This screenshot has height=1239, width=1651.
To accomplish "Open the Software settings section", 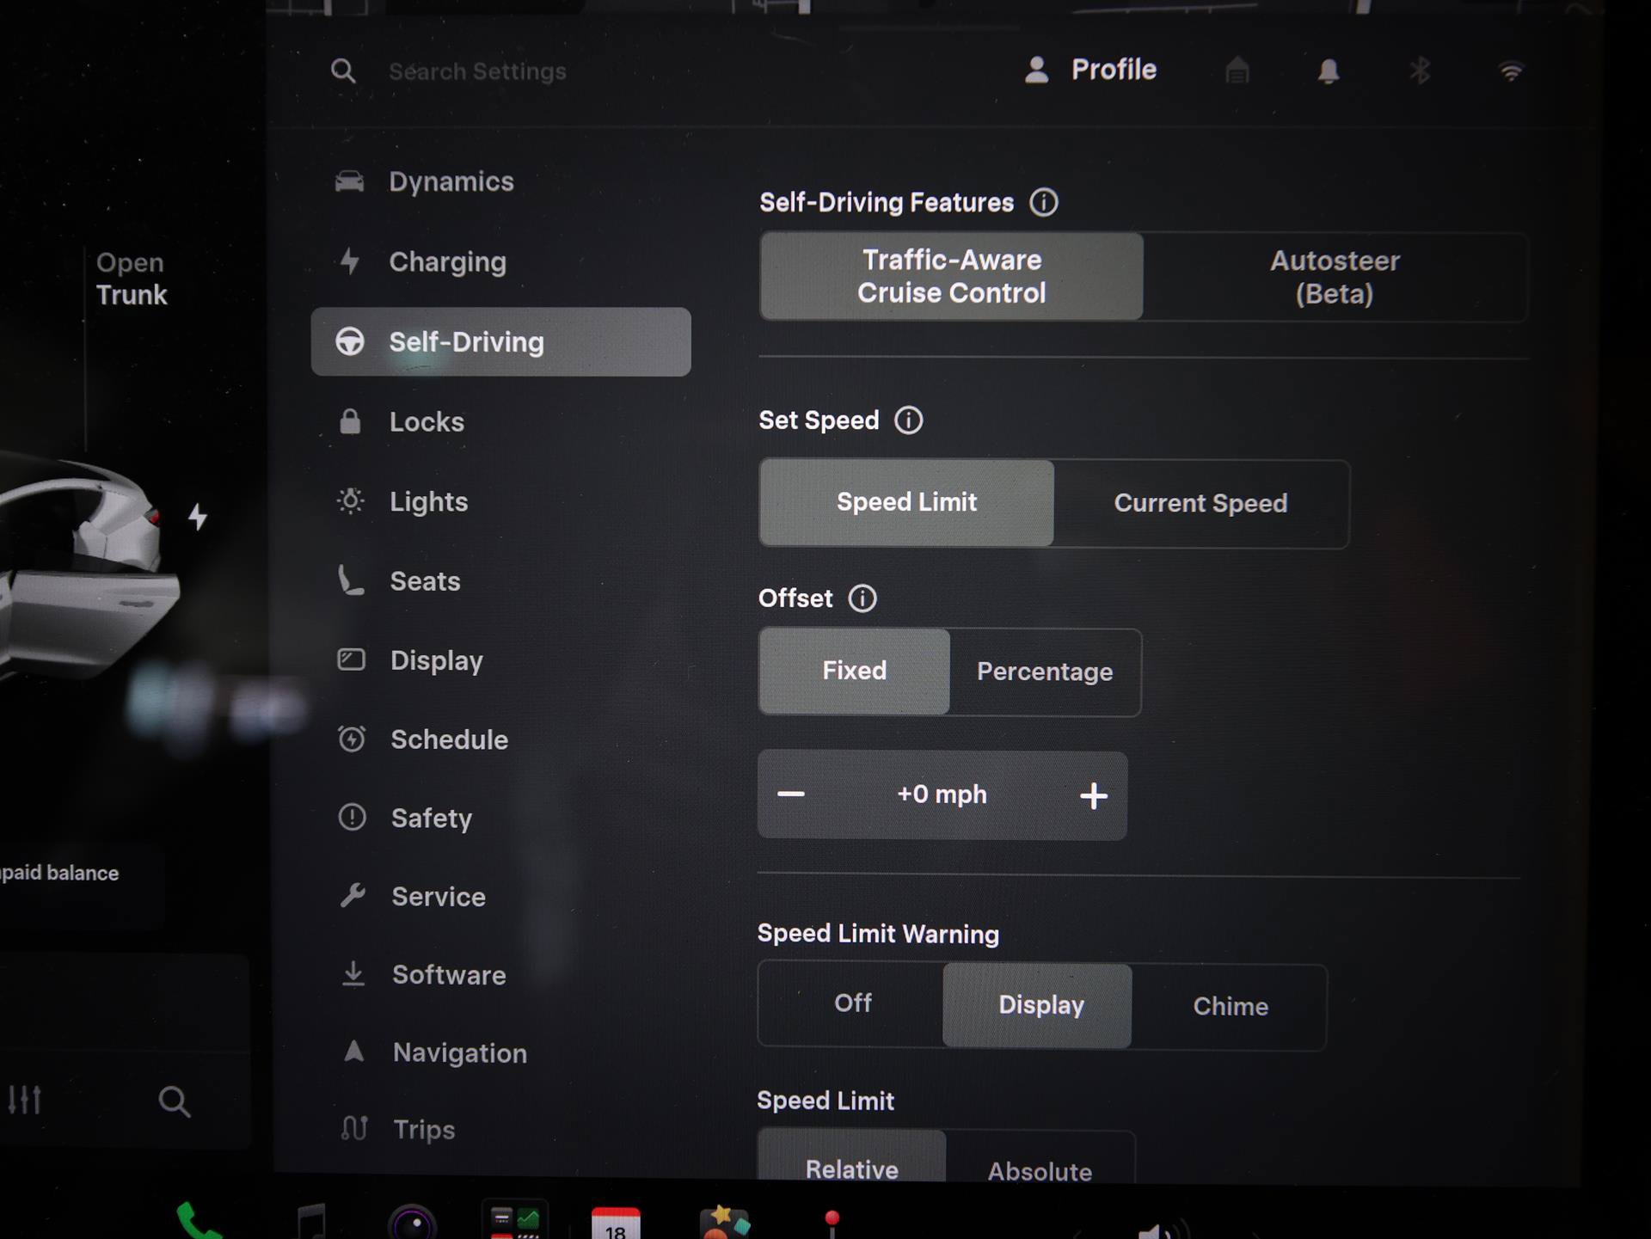I will 500,975.
